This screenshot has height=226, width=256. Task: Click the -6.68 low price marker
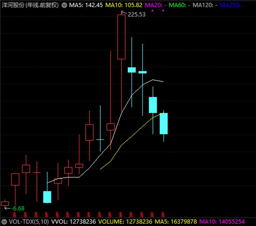point(18,208)
